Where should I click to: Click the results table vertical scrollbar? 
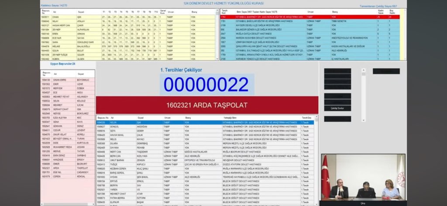pos(316,160)
